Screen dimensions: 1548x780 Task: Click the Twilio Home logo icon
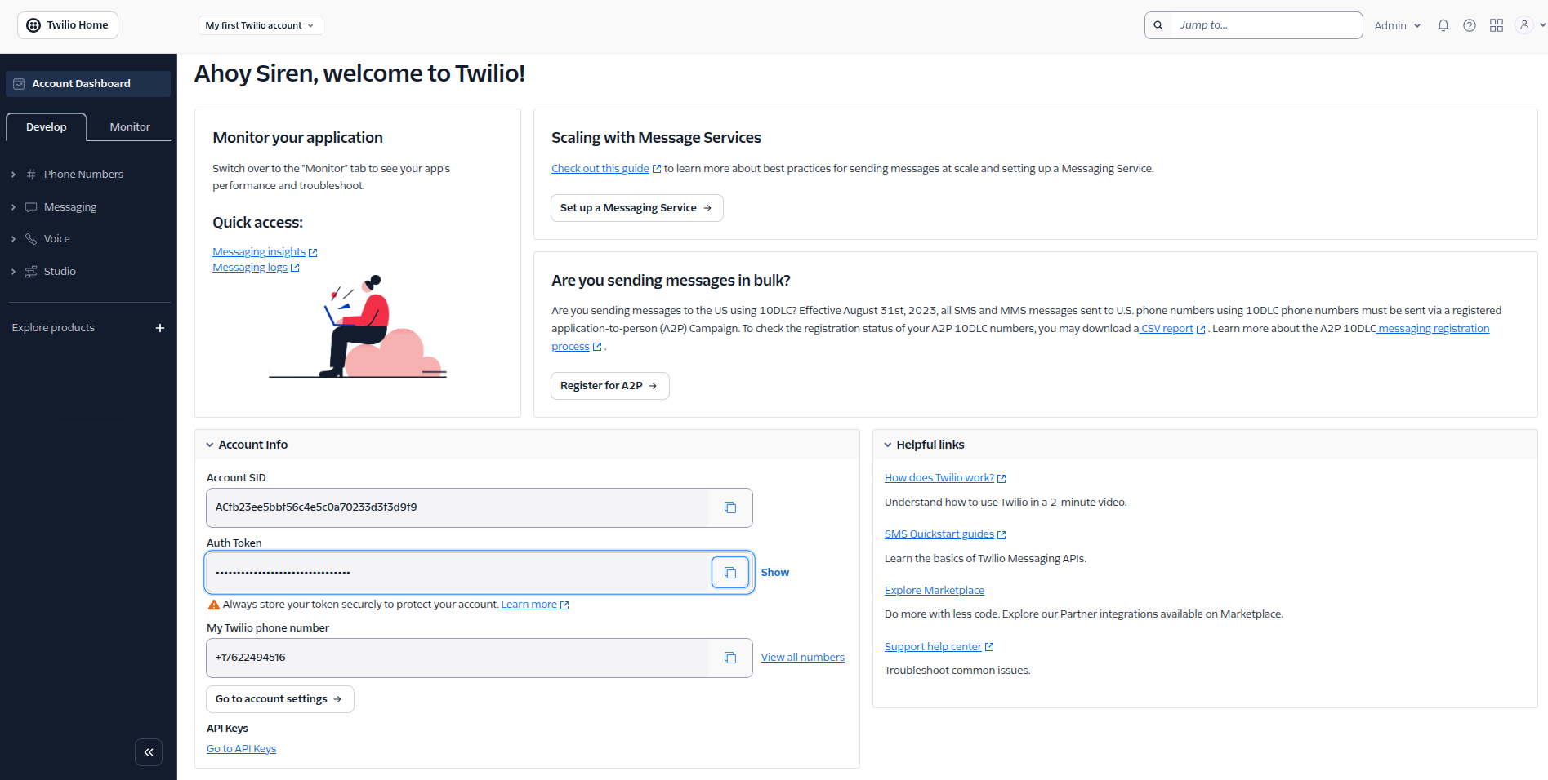click(x=33, y=24)
